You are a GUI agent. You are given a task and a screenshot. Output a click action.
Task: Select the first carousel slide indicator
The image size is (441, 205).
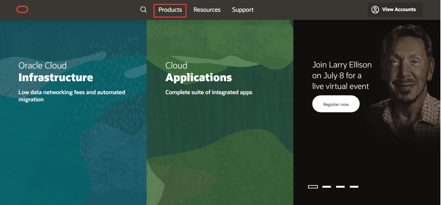pos(313,187)
